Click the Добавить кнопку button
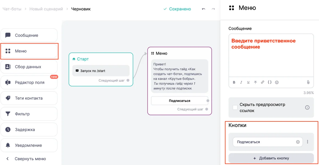Image resolution: width=319 pixels, height=165 pixels. click(x=271, y=158)
